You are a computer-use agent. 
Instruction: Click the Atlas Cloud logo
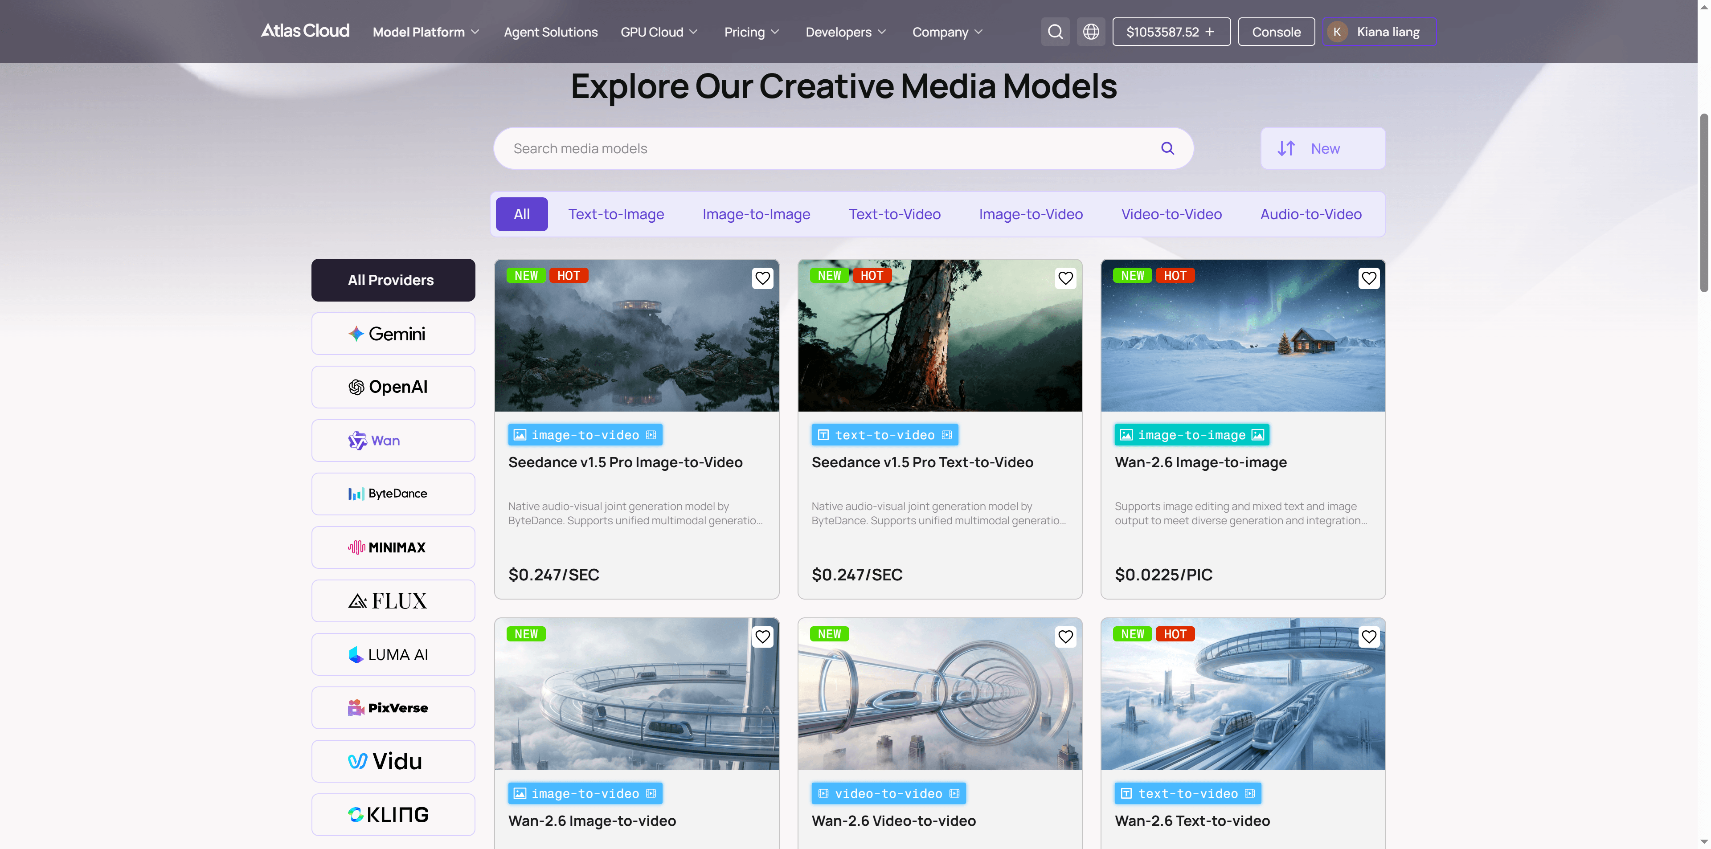305,31
